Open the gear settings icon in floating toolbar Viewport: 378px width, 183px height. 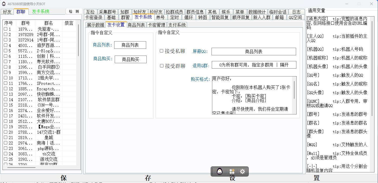[x=242, y=172]
